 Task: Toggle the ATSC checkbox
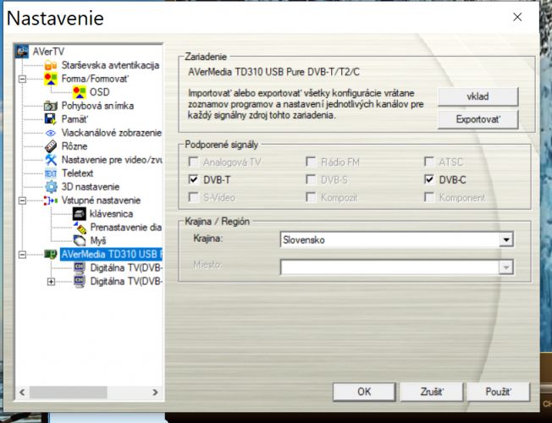click(429, 162)
